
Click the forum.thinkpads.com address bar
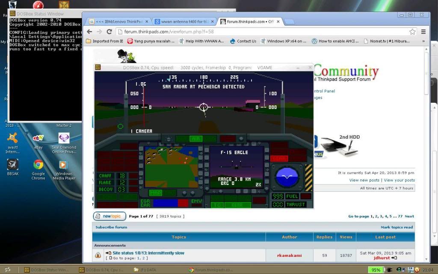coord(257,32)
